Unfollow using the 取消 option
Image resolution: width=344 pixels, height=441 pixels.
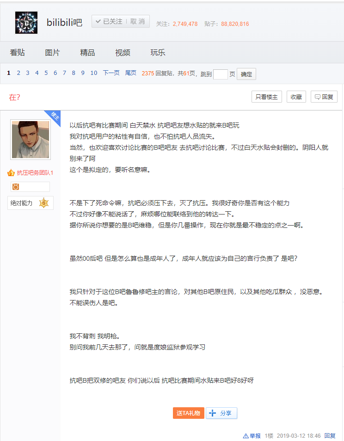(x=138, y=22)
